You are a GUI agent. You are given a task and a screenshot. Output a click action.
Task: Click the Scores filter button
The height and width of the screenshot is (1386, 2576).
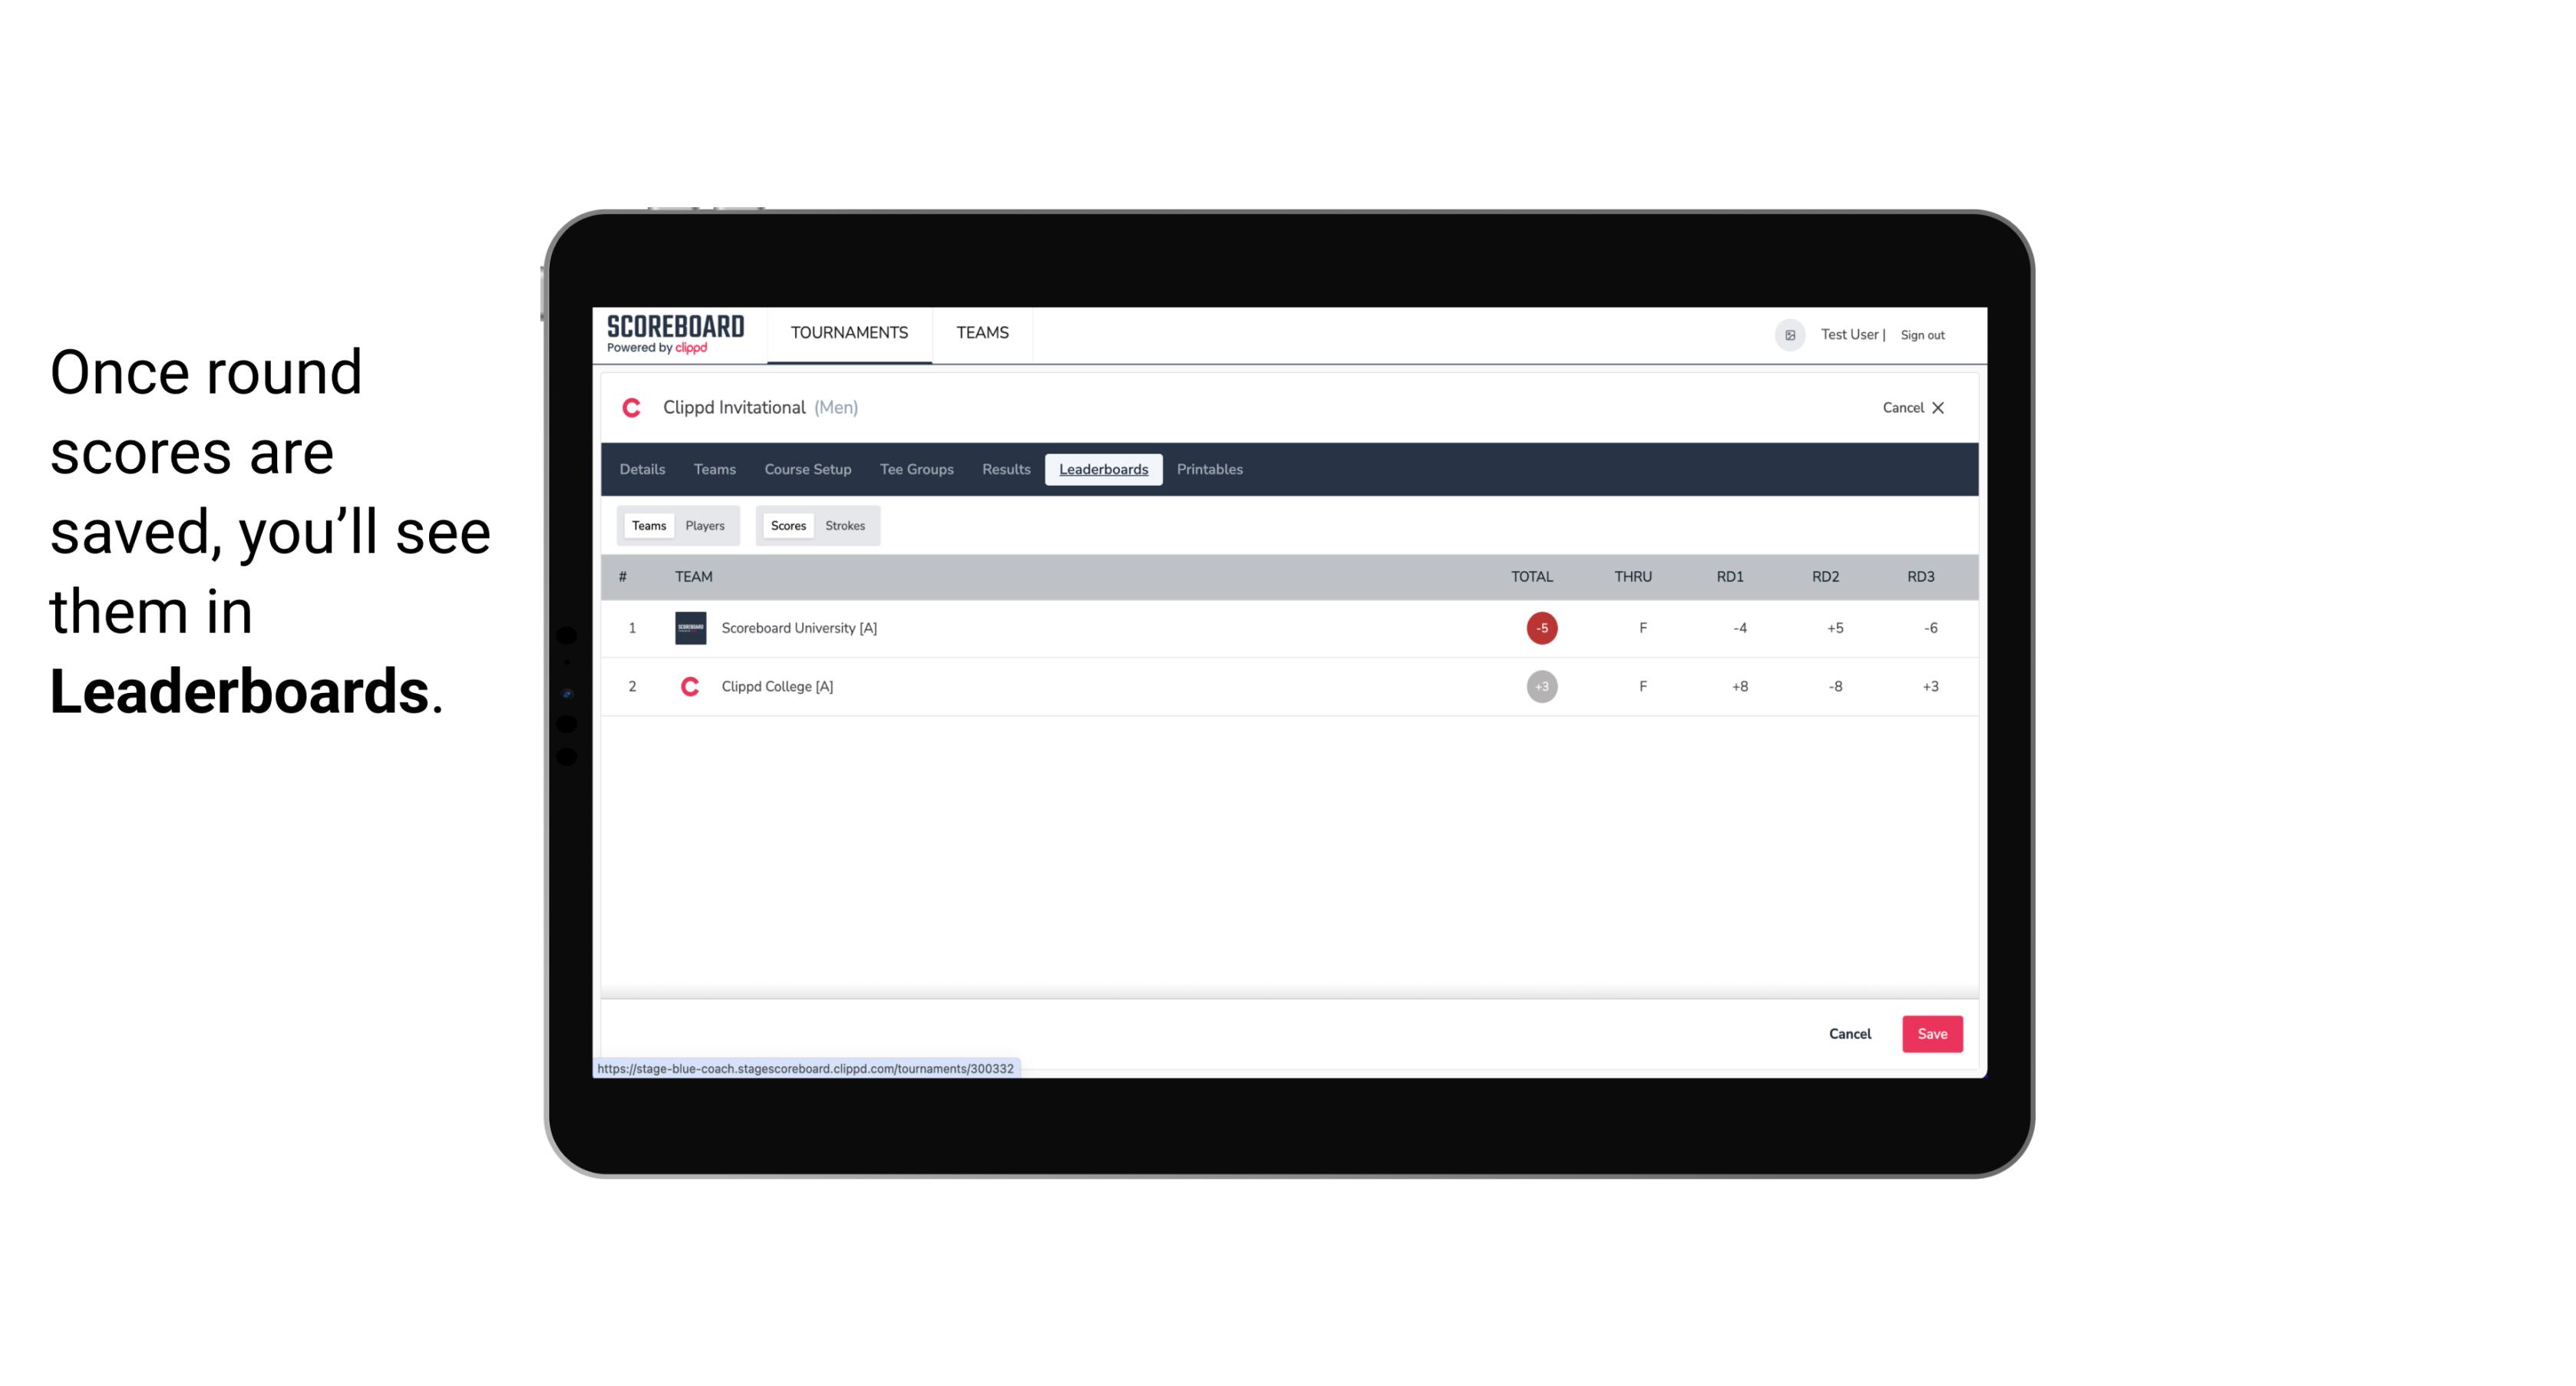(x=788, y=526)
